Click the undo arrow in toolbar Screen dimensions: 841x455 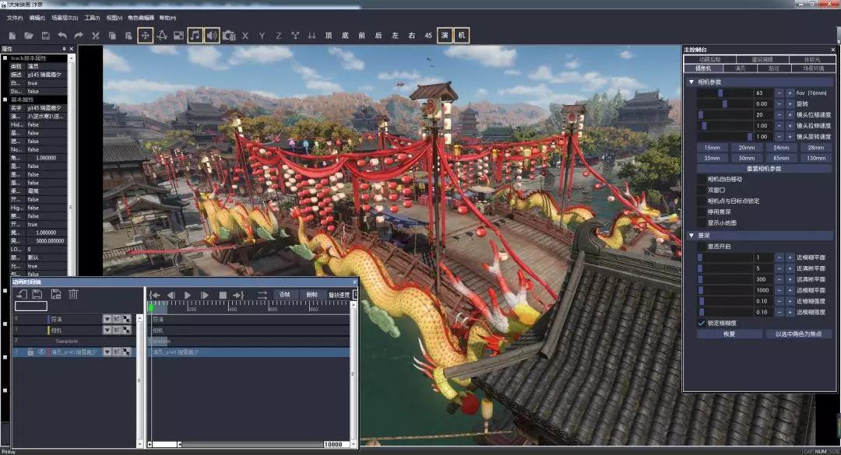[62, 36]
